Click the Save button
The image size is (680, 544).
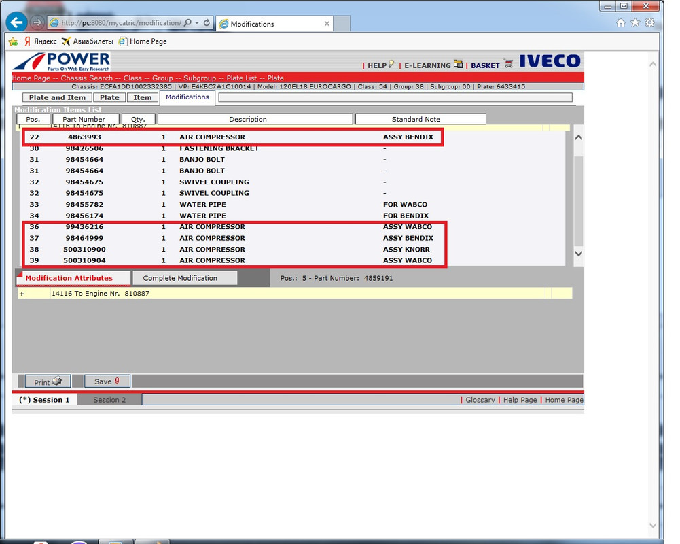107,381
